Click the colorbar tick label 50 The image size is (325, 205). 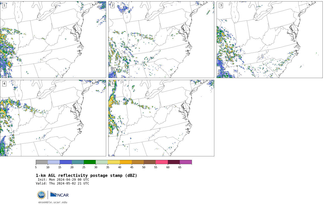point(144,167)
